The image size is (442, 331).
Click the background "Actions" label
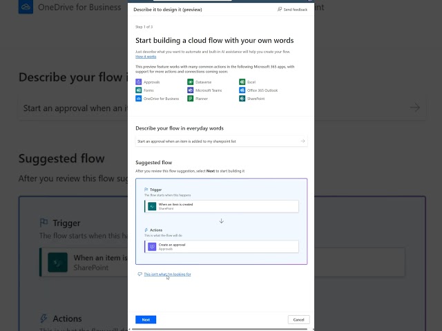67,319
